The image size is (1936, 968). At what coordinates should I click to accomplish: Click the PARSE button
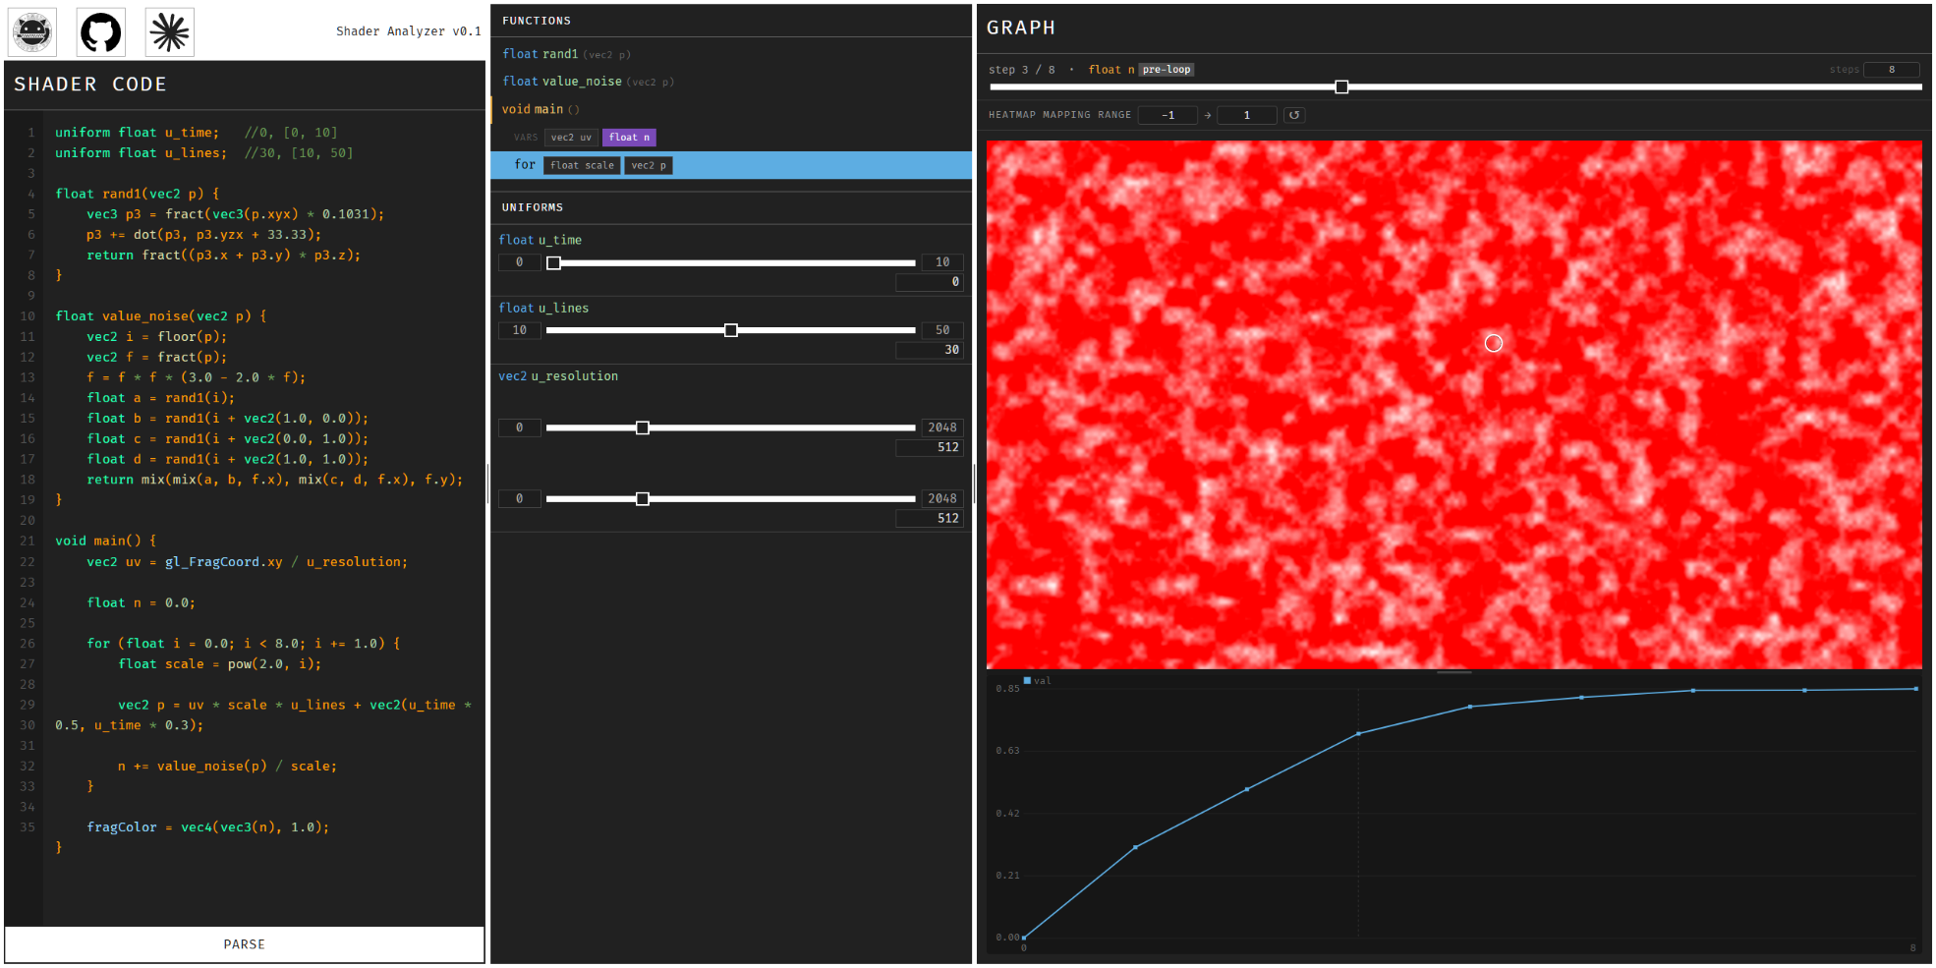pyautogui.click(x=244, y=944)
